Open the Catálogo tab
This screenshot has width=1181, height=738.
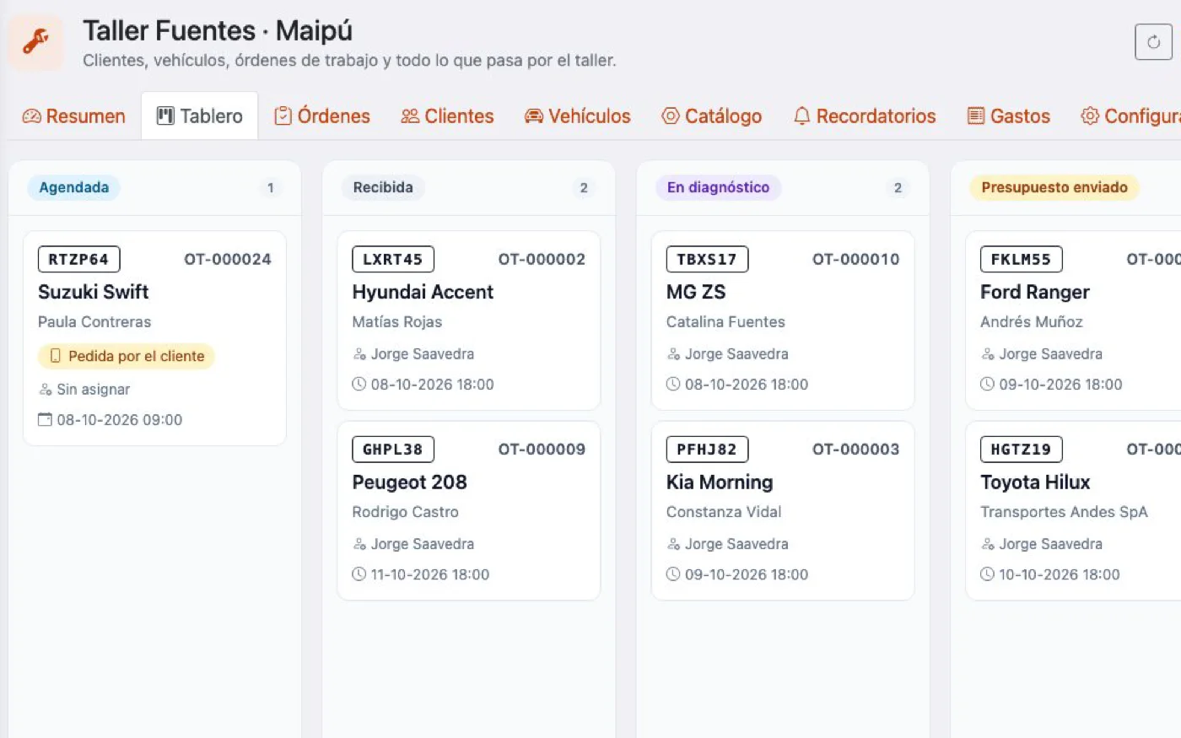pyautogui.click(x=712, y=116)
